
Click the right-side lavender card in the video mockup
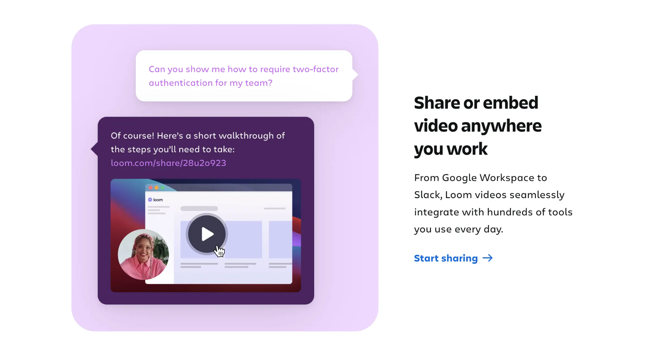tap(280, 239)
